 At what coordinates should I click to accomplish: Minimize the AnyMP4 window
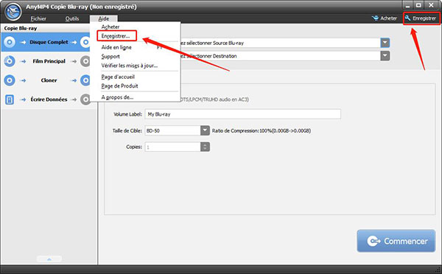407,5
